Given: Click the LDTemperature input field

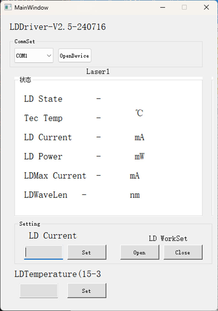Looking at the screenshot, I should click(x=39, y=290).
